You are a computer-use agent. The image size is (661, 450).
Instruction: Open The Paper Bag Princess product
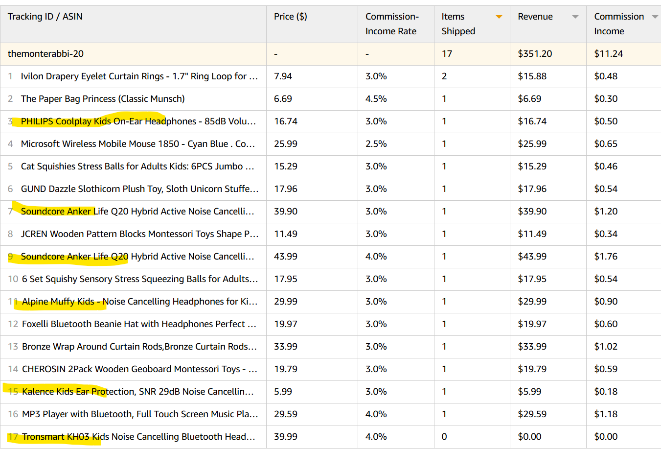[x=103, y=99]
